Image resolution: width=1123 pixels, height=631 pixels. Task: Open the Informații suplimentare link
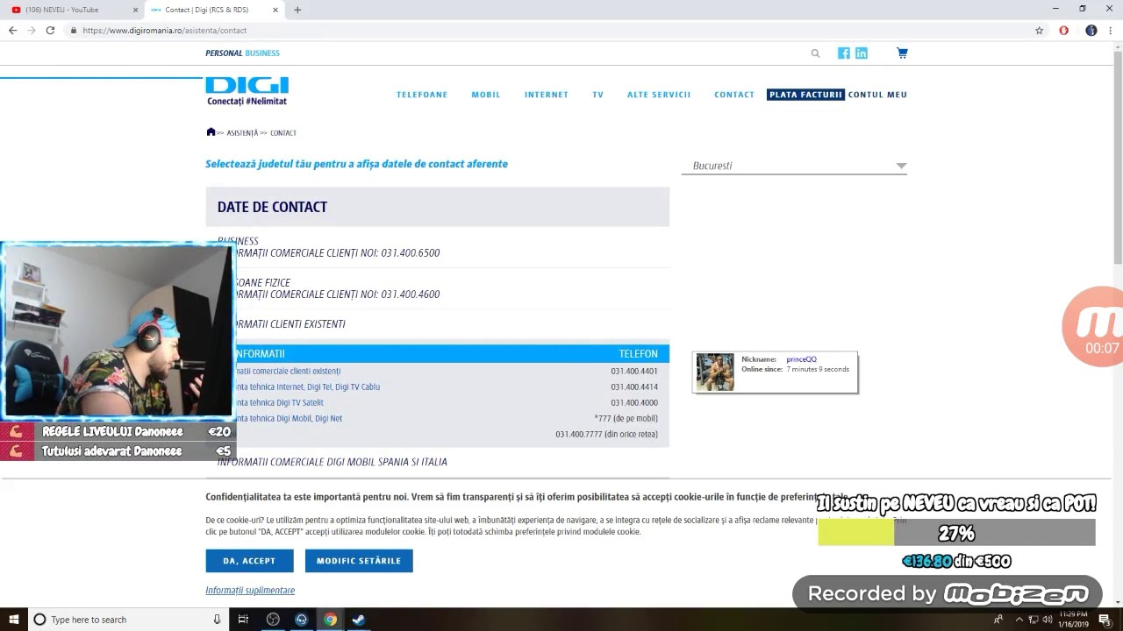tap(250, 591)
